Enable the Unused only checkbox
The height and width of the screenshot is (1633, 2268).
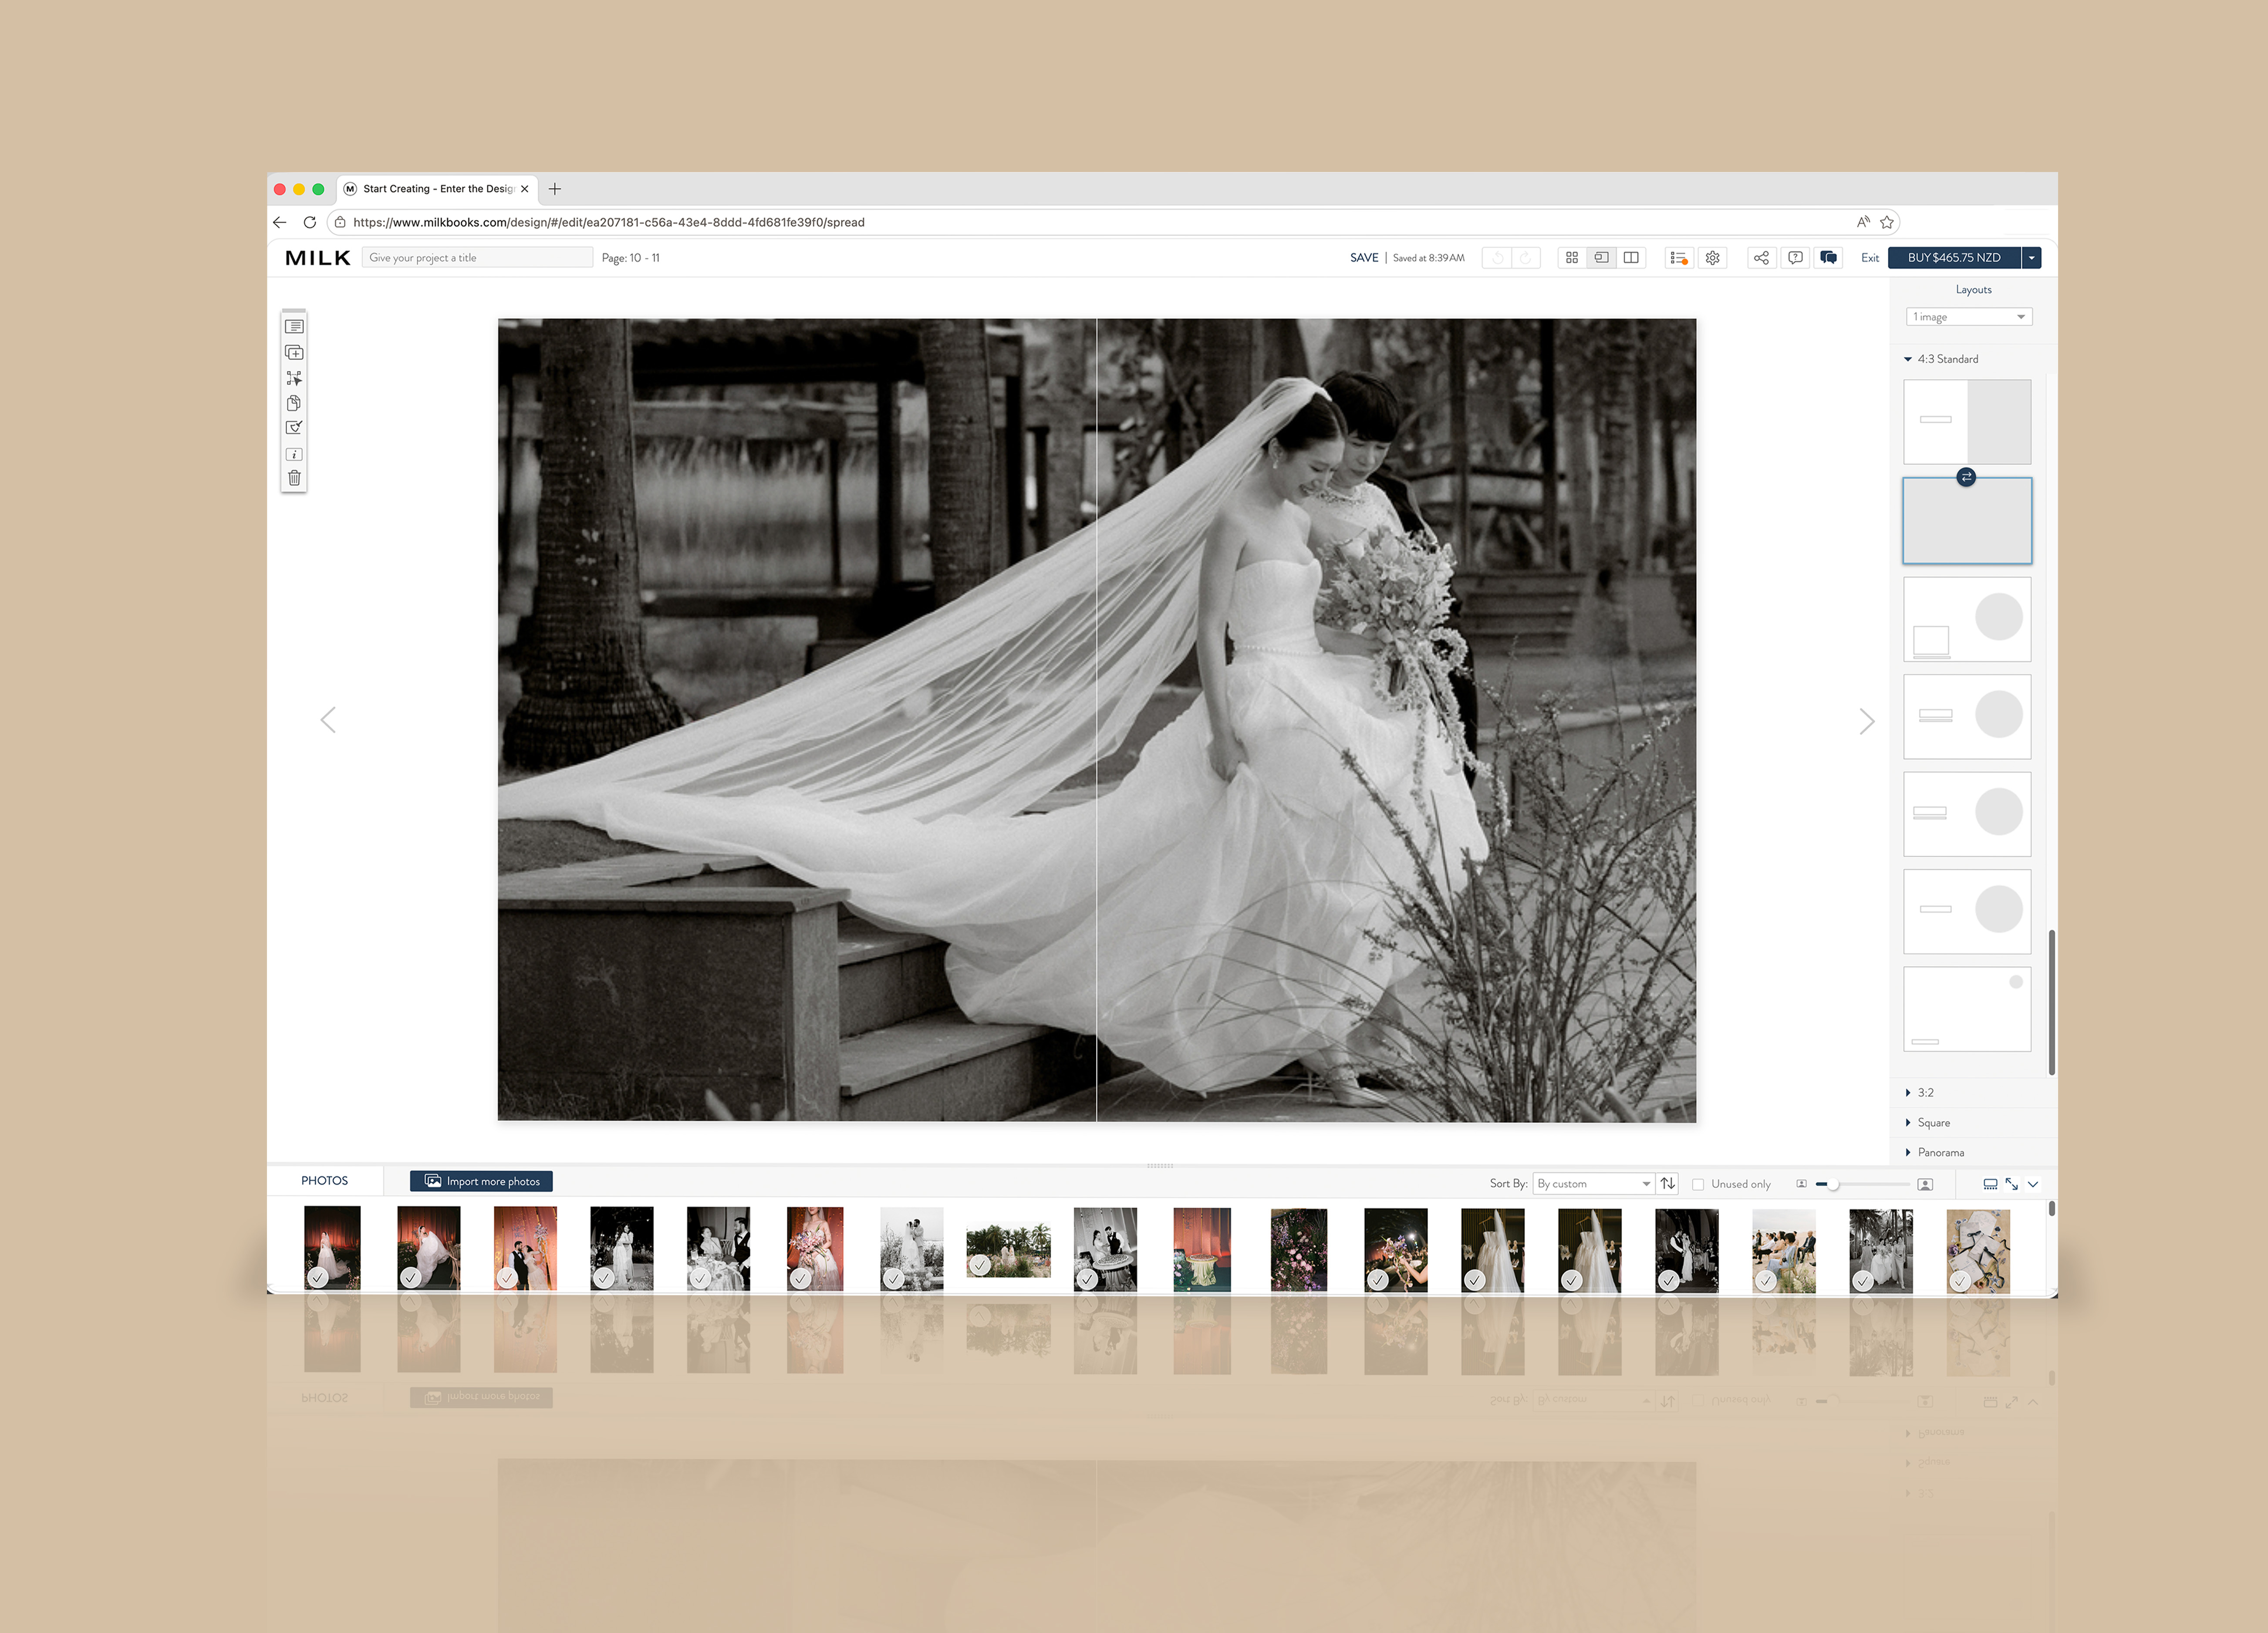point(1698,1184)
